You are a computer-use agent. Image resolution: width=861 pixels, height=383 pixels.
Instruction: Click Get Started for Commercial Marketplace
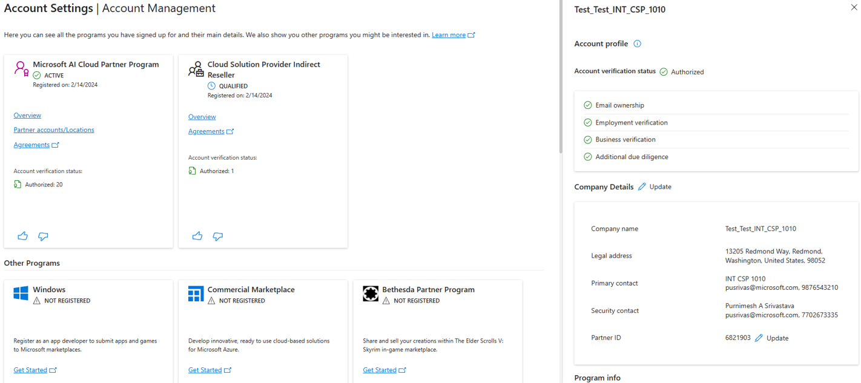click(x=205, y=370)
